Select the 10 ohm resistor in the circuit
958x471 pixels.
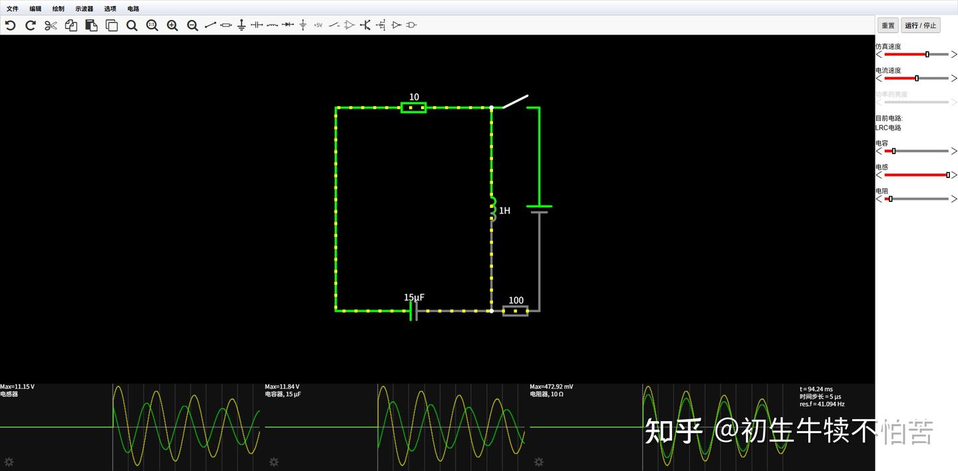(x=414, y=107)
